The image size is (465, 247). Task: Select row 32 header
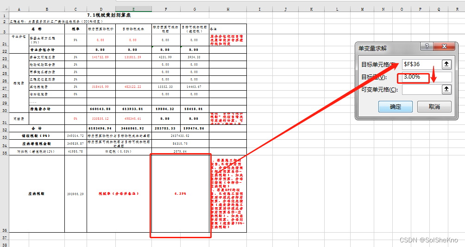coord(5,129)
